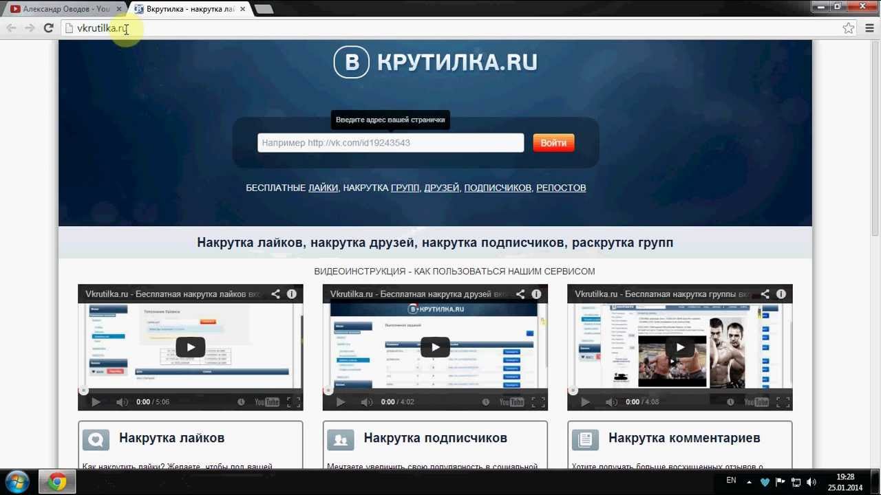Select the Вкрутилка - накрутка tab
Screen dimensions: 881x495
[189, 9]
